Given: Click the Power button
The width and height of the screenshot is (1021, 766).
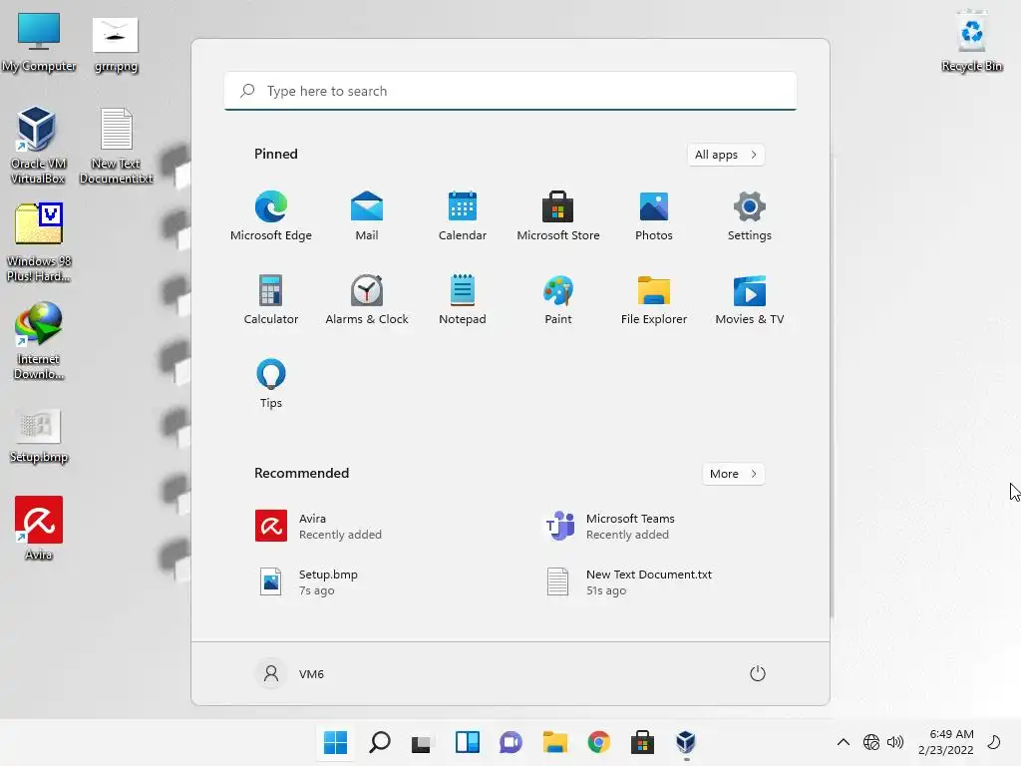Looking at the screenshot, I should 758,673.
